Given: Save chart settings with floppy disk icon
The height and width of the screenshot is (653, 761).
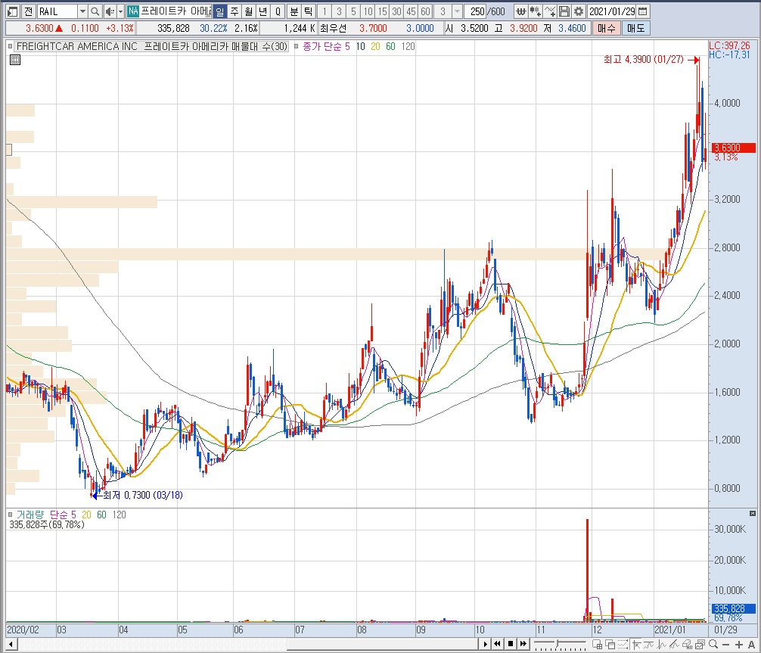Looking at the screenshot, I should (x=564, y=11).
